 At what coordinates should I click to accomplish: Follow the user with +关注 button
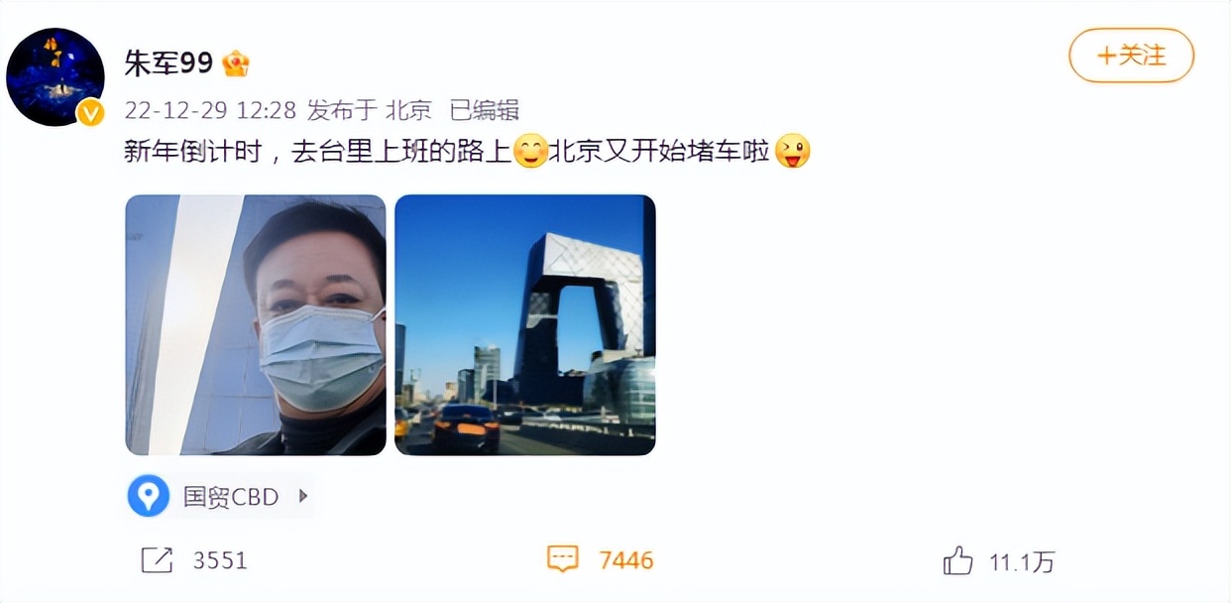click(1131, 56)
